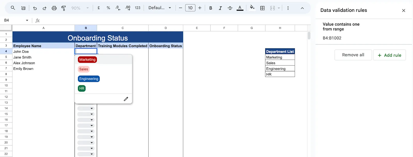Click the Add rule button

(390, 55)
